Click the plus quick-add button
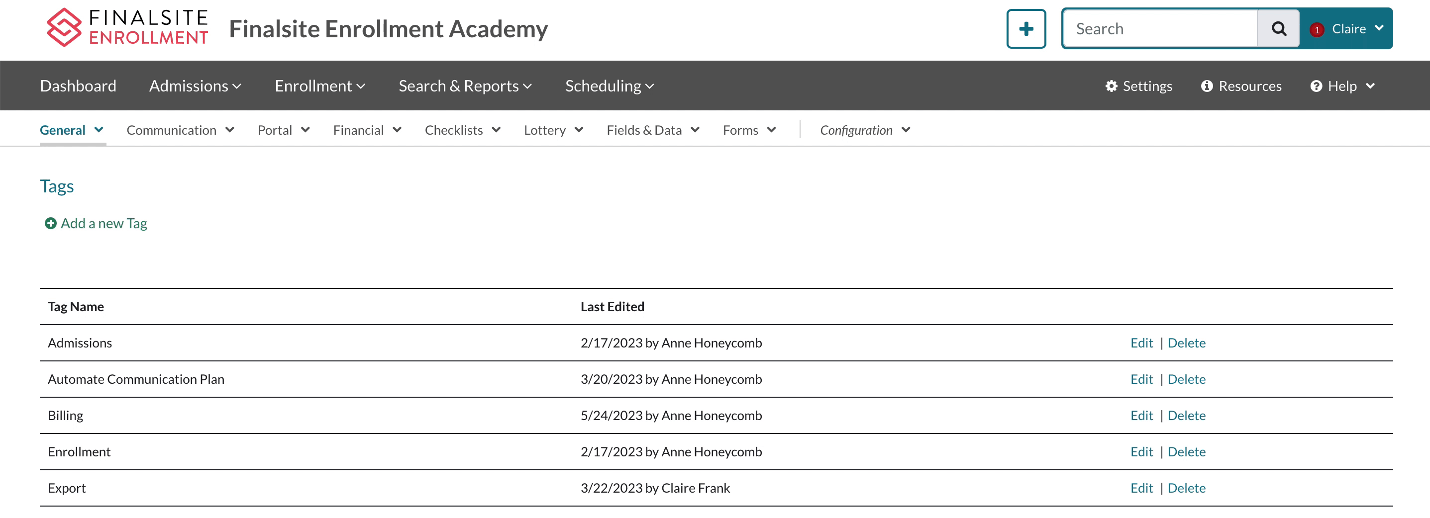Viewport: 1430px width, 518px height. pos(1025,29)
